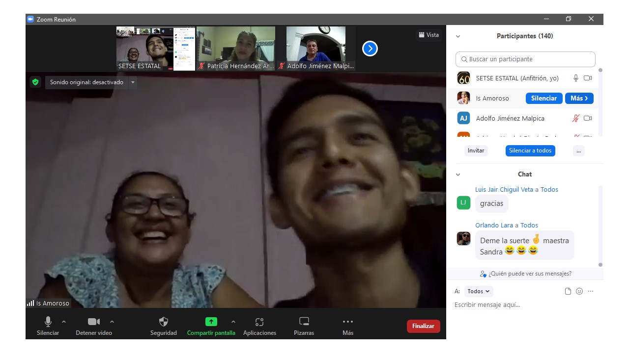The width and height of the screenshot is (629, 353).
Task: Click LJ chat avatar
Action: point(463,202)
